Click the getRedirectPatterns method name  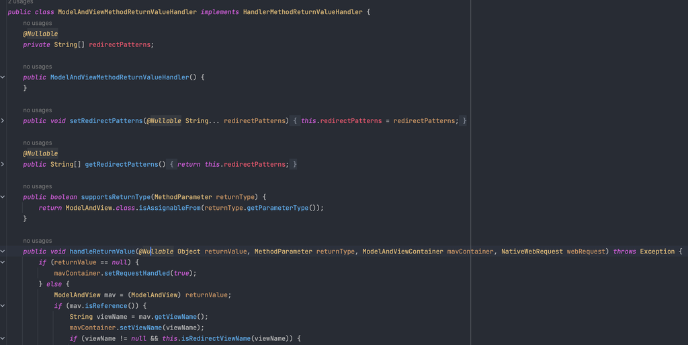pyautogui.click(x=122, y=164)
